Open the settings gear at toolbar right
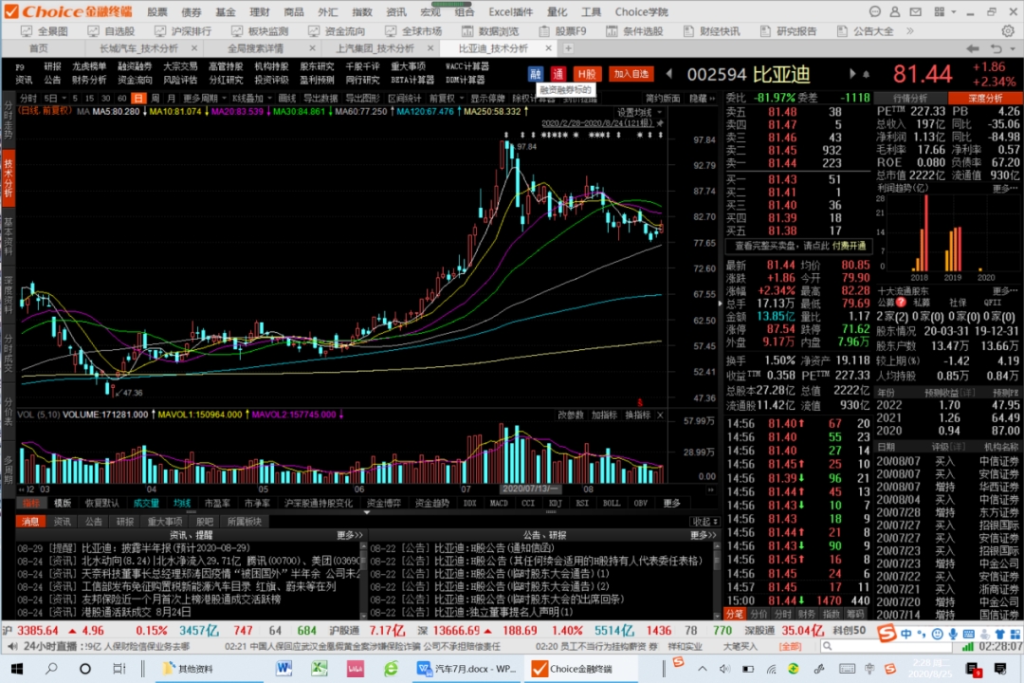 click(x=1008, y=30)
